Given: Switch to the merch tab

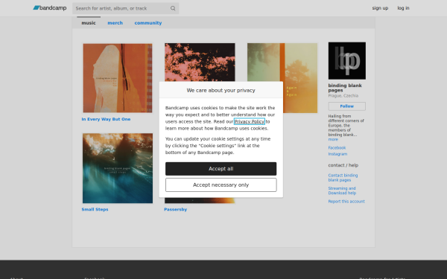Looking at the screenshot, I should pyautogui.click(x=115, y=23).
